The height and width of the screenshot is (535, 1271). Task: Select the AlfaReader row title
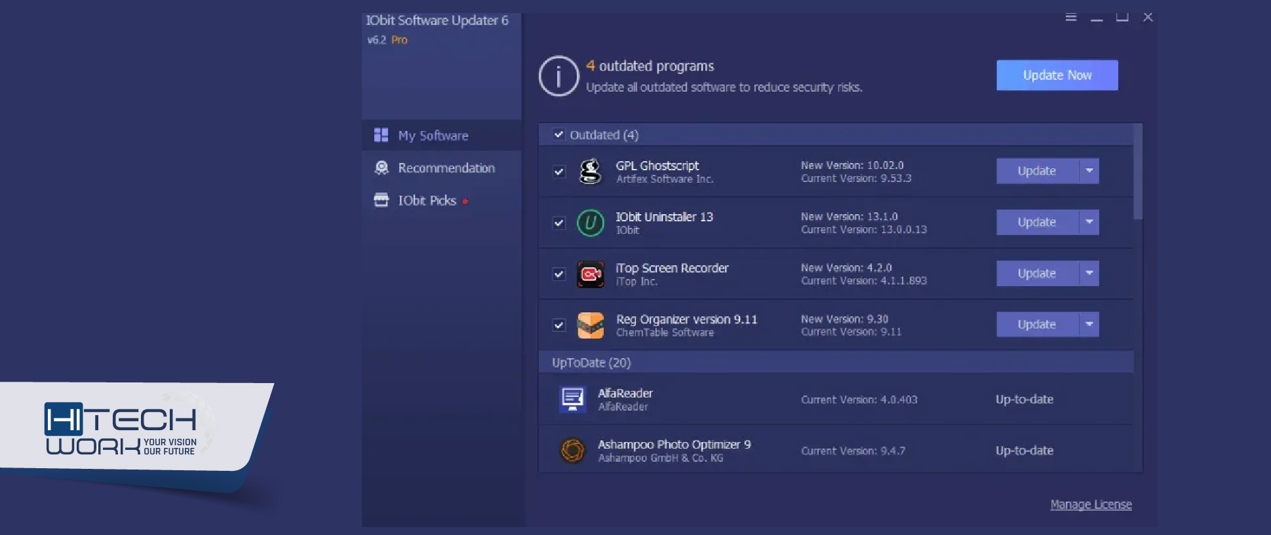click(625, 393)
